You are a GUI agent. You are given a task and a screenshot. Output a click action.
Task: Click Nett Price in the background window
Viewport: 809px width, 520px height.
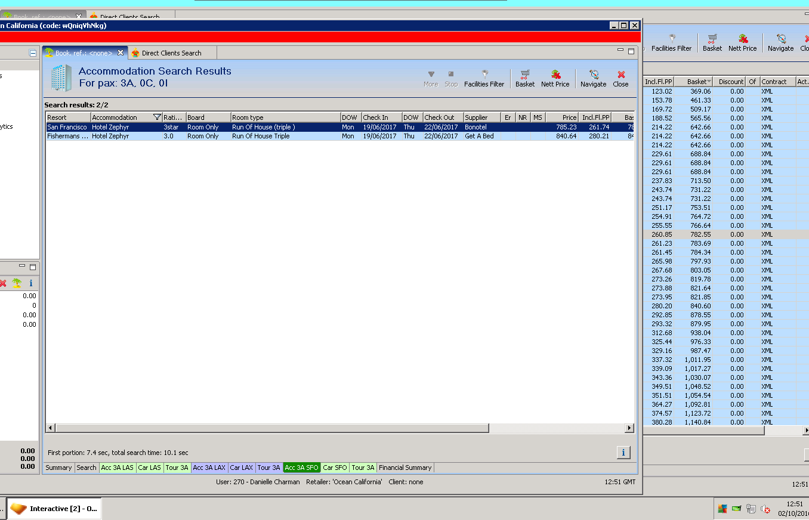coord(742,43)
